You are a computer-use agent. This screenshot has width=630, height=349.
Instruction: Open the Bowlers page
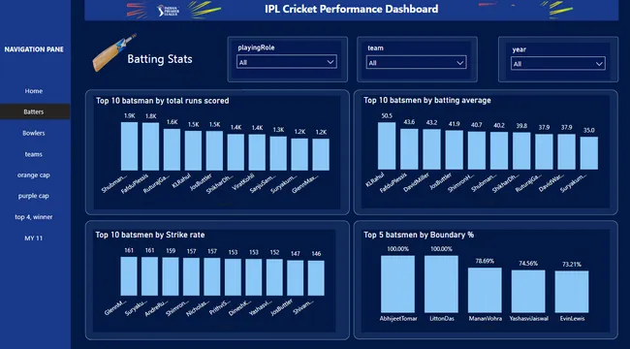click(x=34, y=133)
